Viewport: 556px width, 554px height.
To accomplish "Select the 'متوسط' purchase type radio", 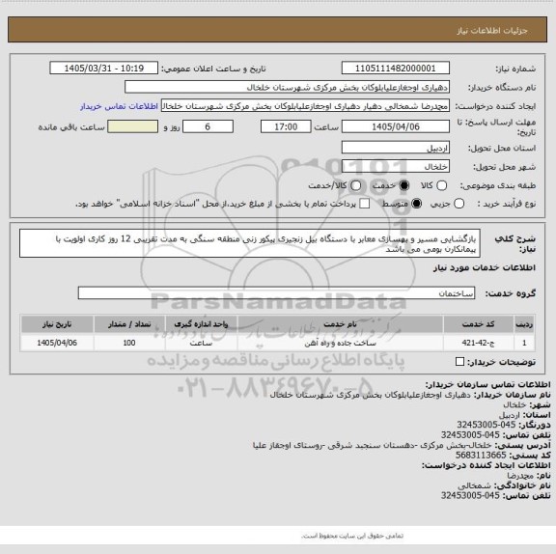I will [x=417, y=204].
